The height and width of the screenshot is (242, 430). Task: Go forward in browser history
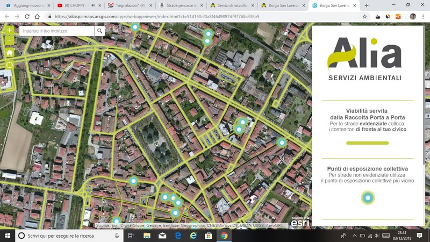coord(17,17)
